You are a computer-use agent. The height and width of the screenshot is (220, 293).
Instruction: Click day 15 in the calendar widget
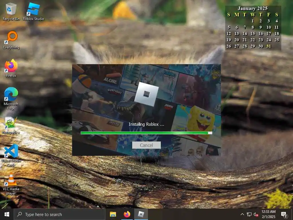(253, 34)
